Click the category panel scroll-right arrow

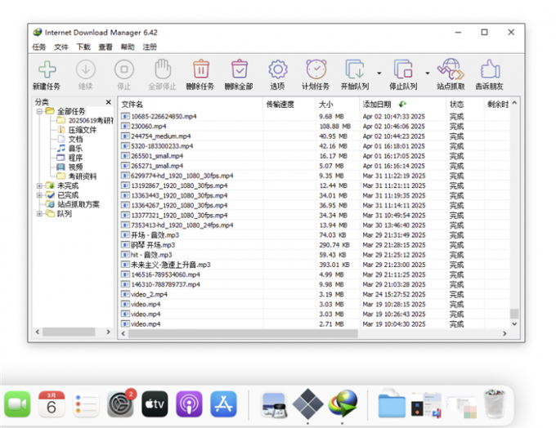click(x=109, y=332)
